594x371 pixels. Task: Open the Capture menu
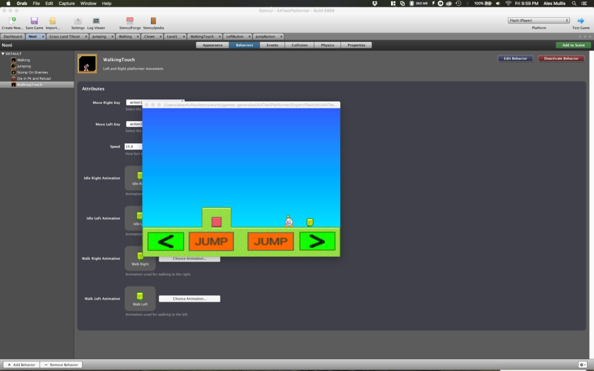(67, 3)
